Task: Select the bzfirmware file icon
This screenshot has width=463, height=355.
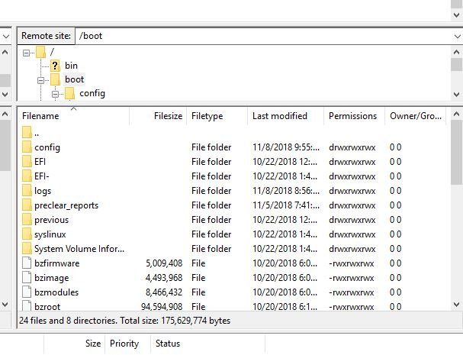Action: pos(27,263)
